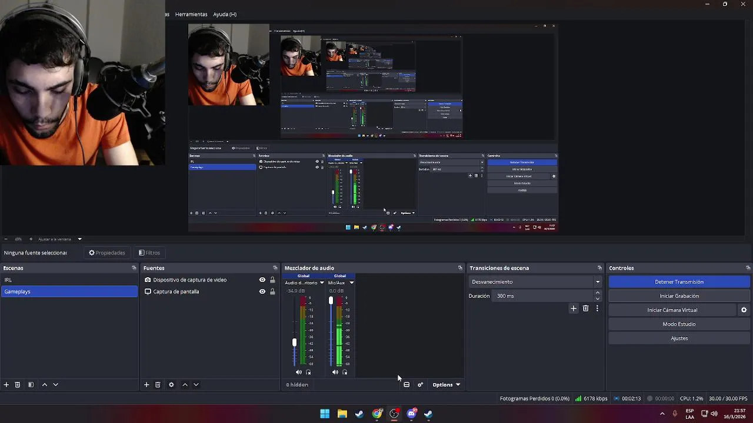Open transition properties three-dots menu
The image size is (753, 423).
[597, 308]
